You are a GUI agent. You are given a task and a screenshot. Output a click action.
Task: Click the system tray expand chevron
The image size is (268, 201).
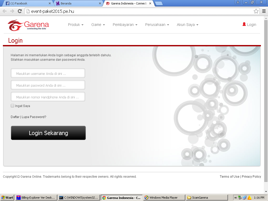pyautogui.click(x=235, y=198)
